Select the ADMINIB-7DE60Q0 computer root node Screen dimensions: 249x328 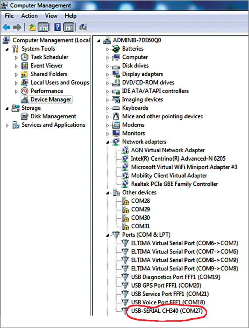point(137,40)
